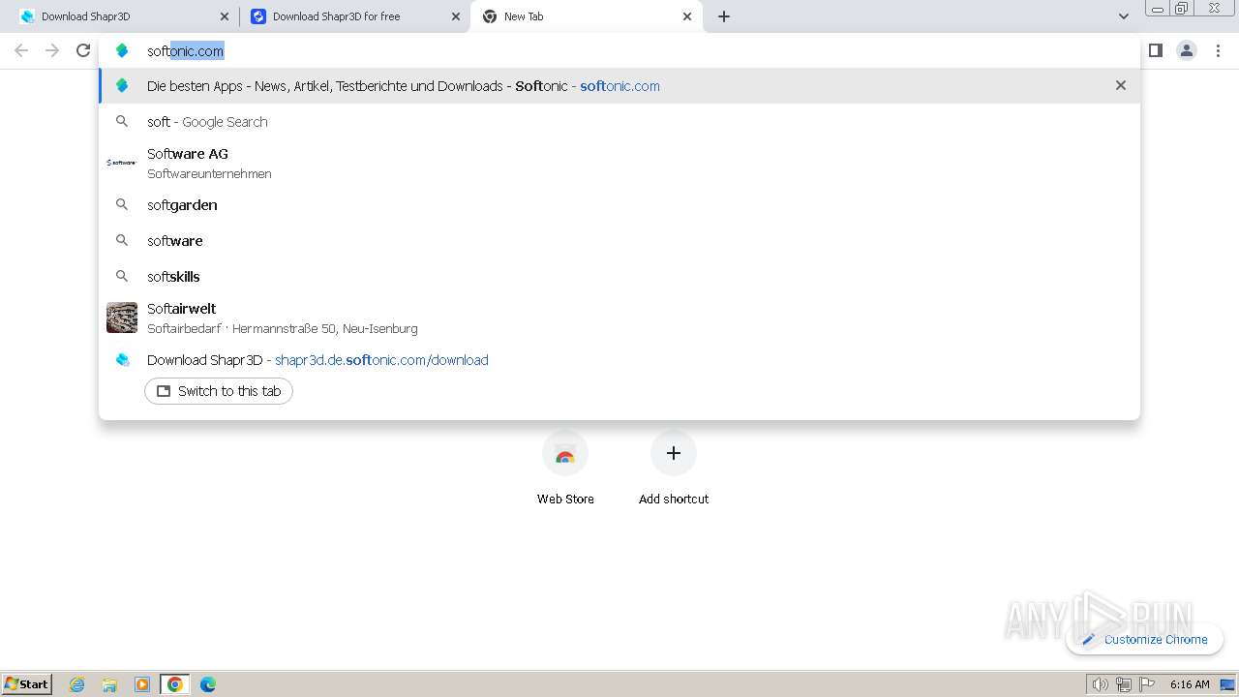Select the Softairwelt place suggestion

point(619,318)
